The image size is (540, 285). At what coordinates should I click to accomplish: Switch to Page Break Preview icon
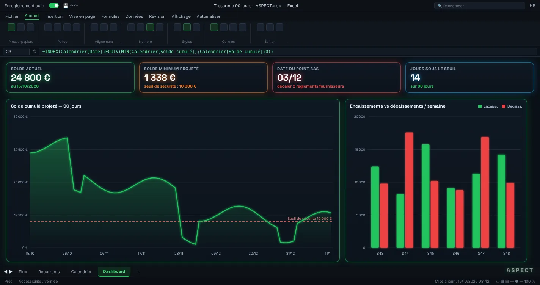pos(507,282)
